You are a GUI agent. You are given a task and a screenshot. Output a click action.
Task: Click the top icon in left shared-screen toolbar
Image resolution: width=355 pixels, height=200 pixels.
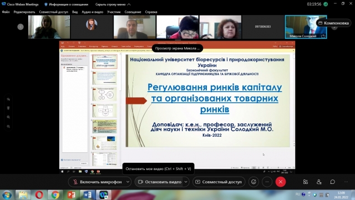pos(8,99)
